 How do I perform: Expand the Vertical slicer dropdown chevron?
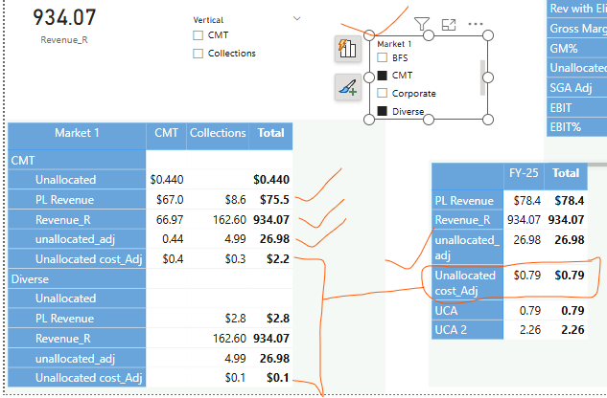(x=297, y=18)
